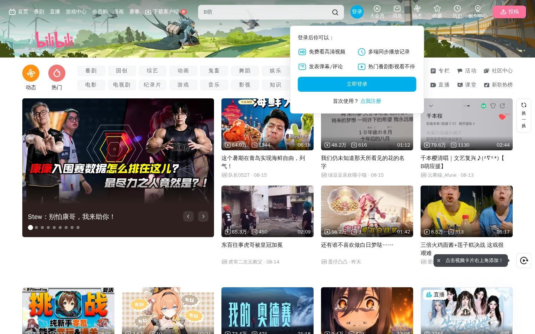Select 电视剧 category tag
The width and height of the screenshot is (535, 334).
tap(122, 85)
